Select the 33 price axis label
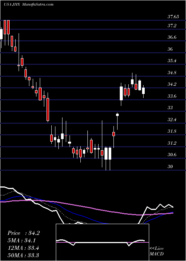The height and width of the screenshot is (261, 186). (x=170, y=108)
